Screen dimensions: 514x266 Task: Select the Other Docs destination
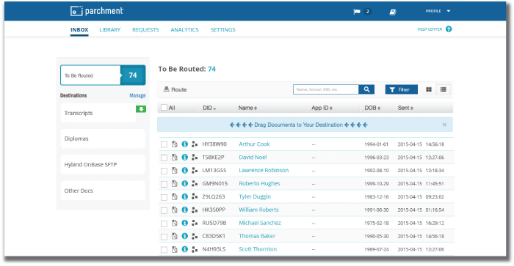[x=103, y=191]
